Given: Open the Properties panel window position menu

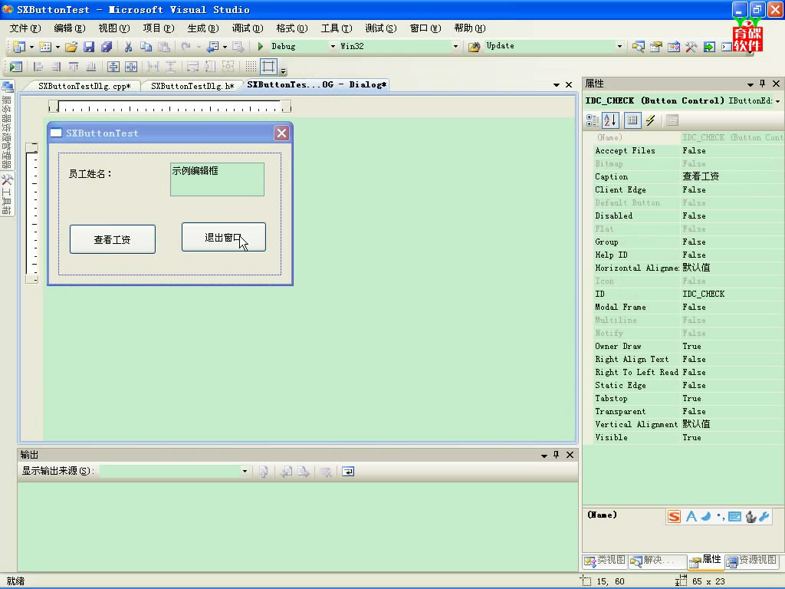Looking at the screenshot, I should (750, 84).
